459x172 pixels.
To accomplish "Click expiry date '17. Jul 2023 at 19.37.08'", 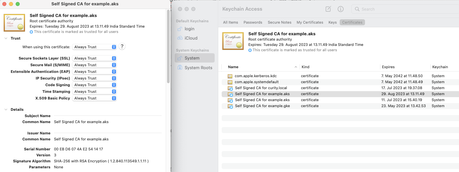I will click(x=401, y=88).
